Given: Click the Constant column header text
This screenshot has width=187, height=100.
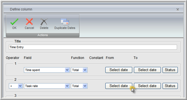Looking at the screenshot, I should tap(96, 58).
